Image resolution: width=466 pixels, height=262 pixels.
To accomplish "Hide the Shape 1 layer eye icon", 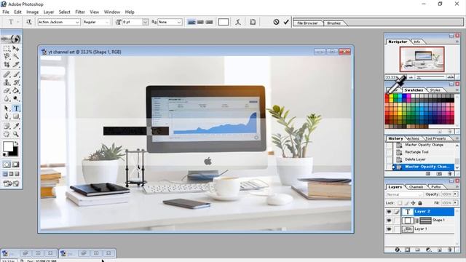I will pos(389,221).
